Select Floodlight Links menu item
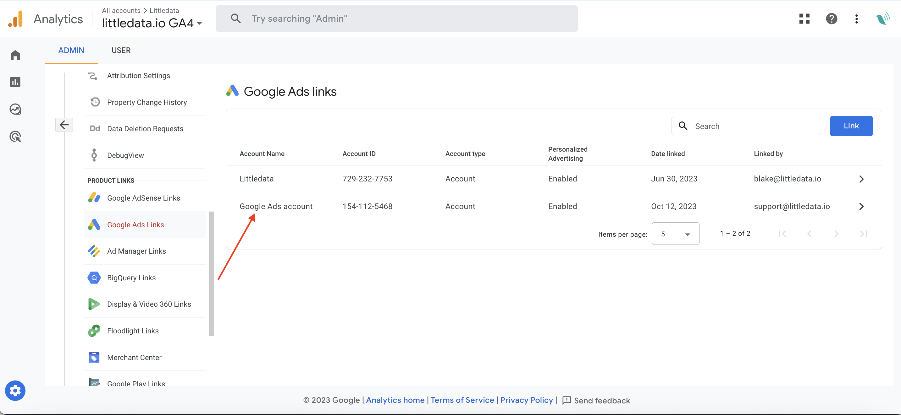This screenshot has height=415, width=901. coord(145,331)
